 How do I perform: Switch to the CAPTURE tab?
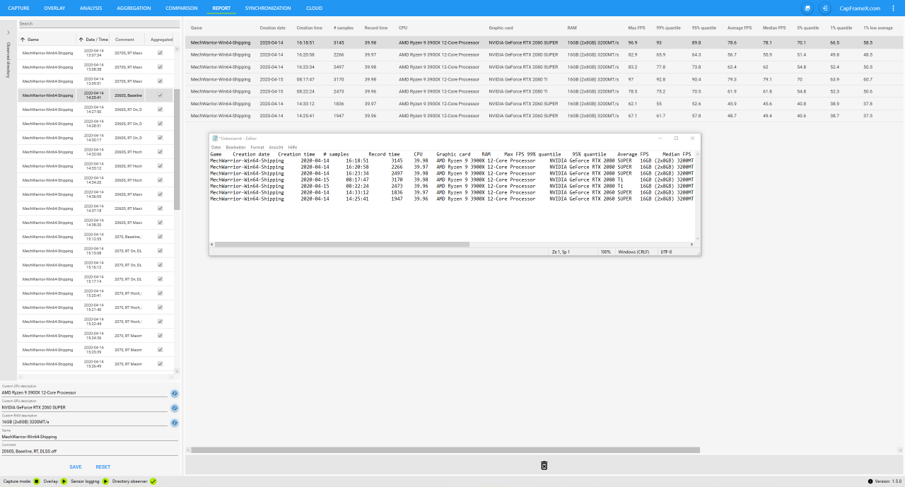click(x=19, y=8)
